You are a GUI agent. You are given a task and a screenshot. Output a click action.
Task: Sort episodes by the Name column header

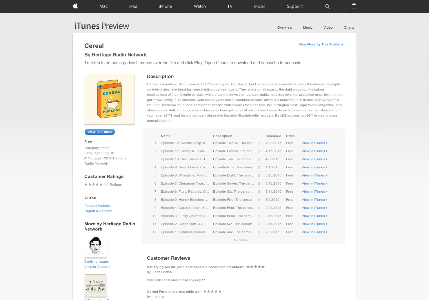tap(166, 136)
